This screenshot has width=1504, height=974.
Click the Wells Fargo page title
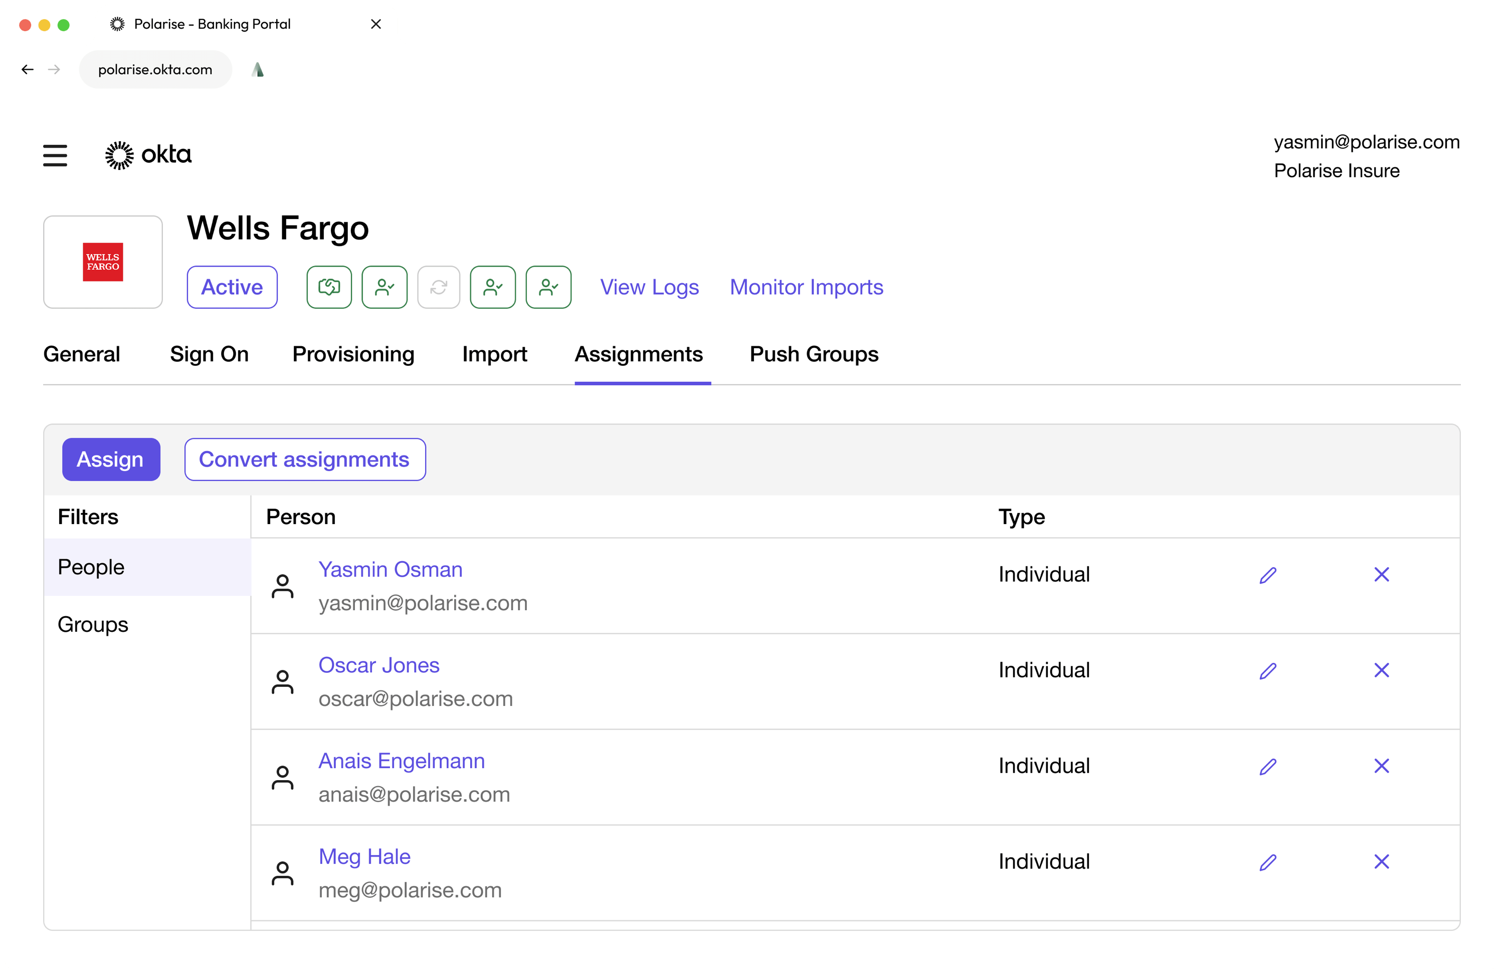click(278, 228)
